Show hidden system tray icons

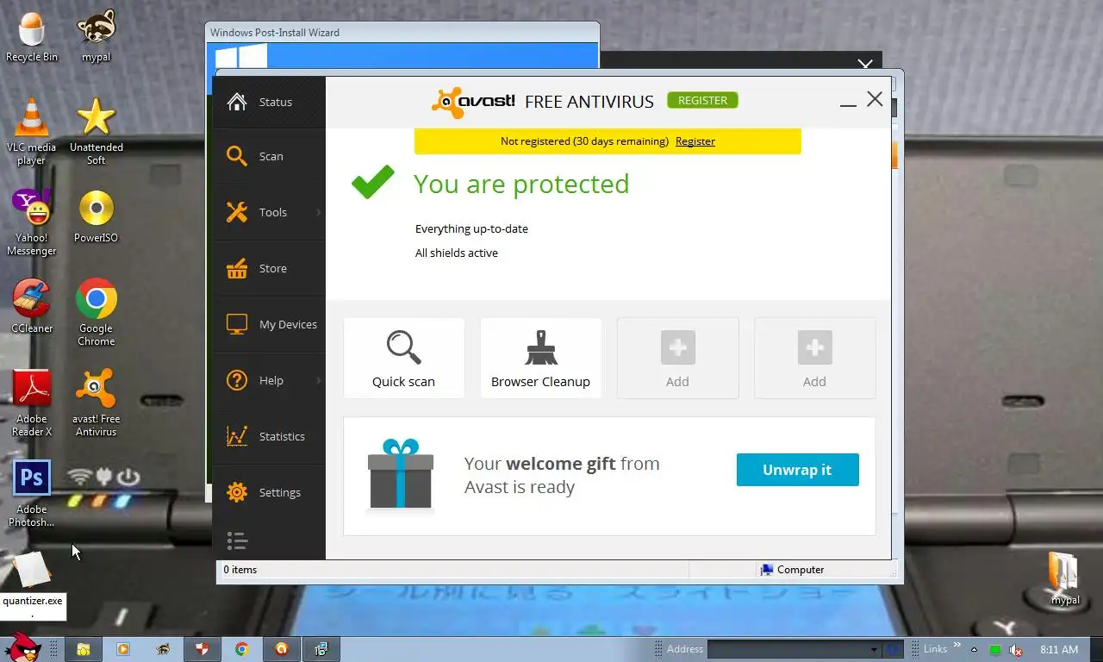974,649
